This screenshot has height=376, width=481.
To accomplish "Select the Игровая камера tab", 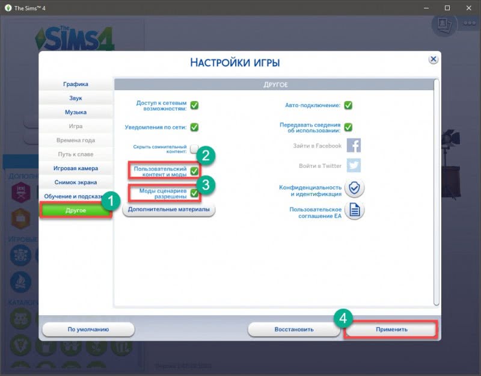I will [x=76, y=168].
